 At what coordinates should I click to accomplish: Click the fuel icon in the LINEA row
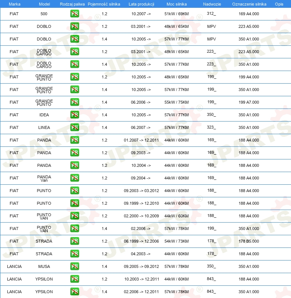click(x=74, y=127)
